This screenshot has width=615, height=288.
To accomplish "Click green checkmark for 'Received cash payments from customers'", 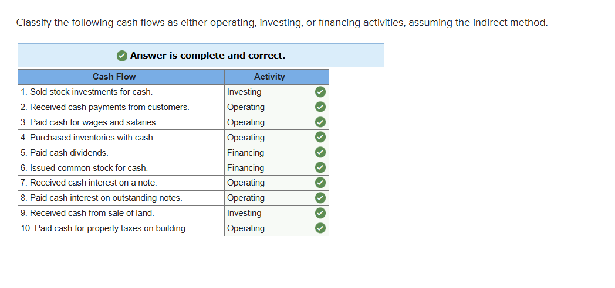I will [320, 107].
